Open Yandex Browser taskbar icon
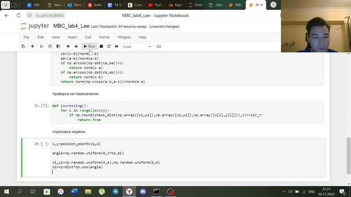351x197 pixels. [129, 192]
